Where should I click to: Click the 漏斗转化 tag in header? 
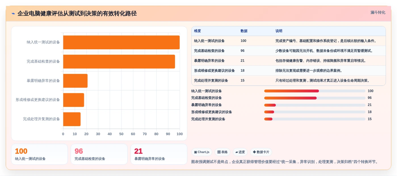pyautogui.click(x=378, y=12)
